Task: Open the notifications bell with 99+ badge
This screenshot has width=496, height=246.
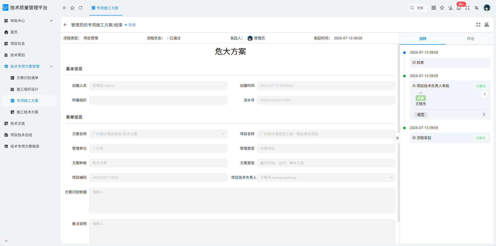Action: pyautogui.click(x=459, y=8)
